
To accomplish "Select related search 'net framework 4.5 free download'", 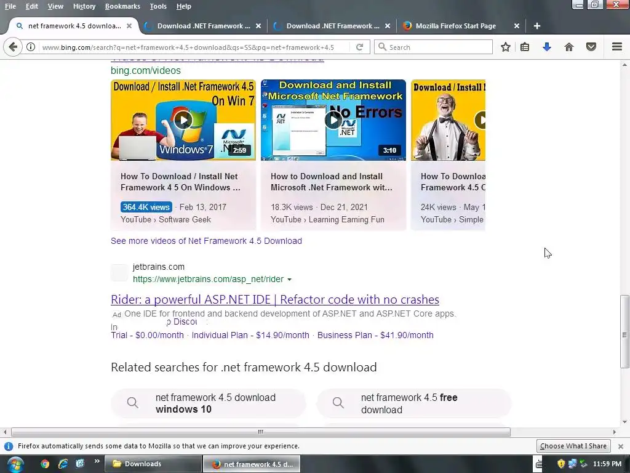I will [x=414, y=403].
